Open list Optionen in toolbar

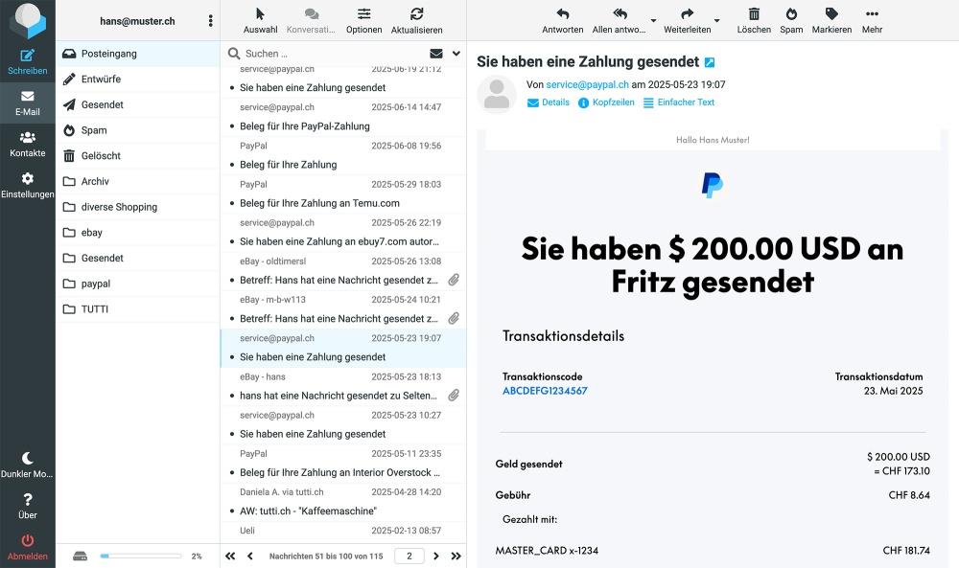(363, 21)
